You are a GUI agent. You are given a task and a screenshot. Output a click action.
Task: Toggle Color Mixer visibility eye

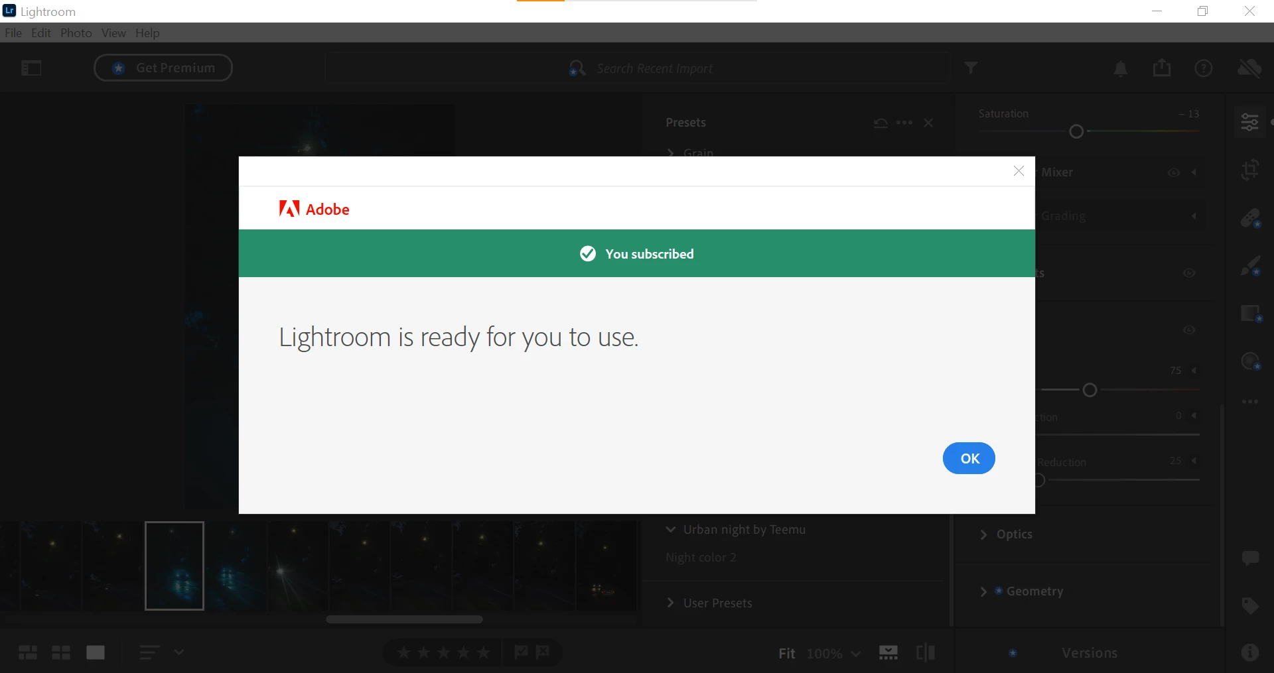click(x=1174, y=172)
